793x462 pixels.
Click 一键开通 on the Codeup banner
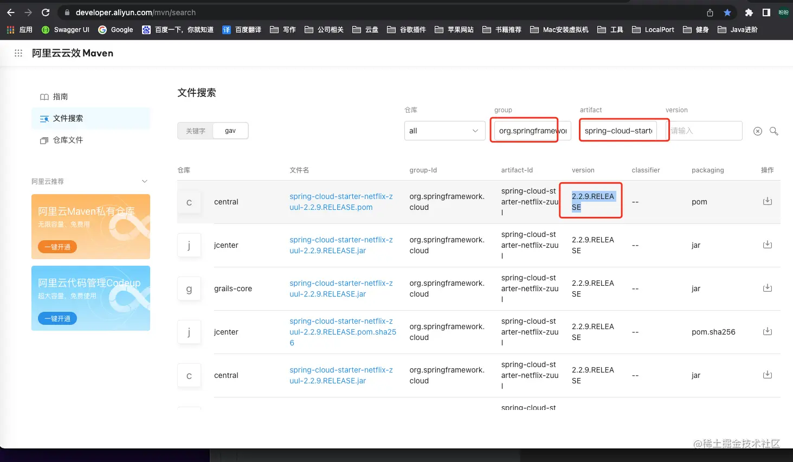(57, 318)
